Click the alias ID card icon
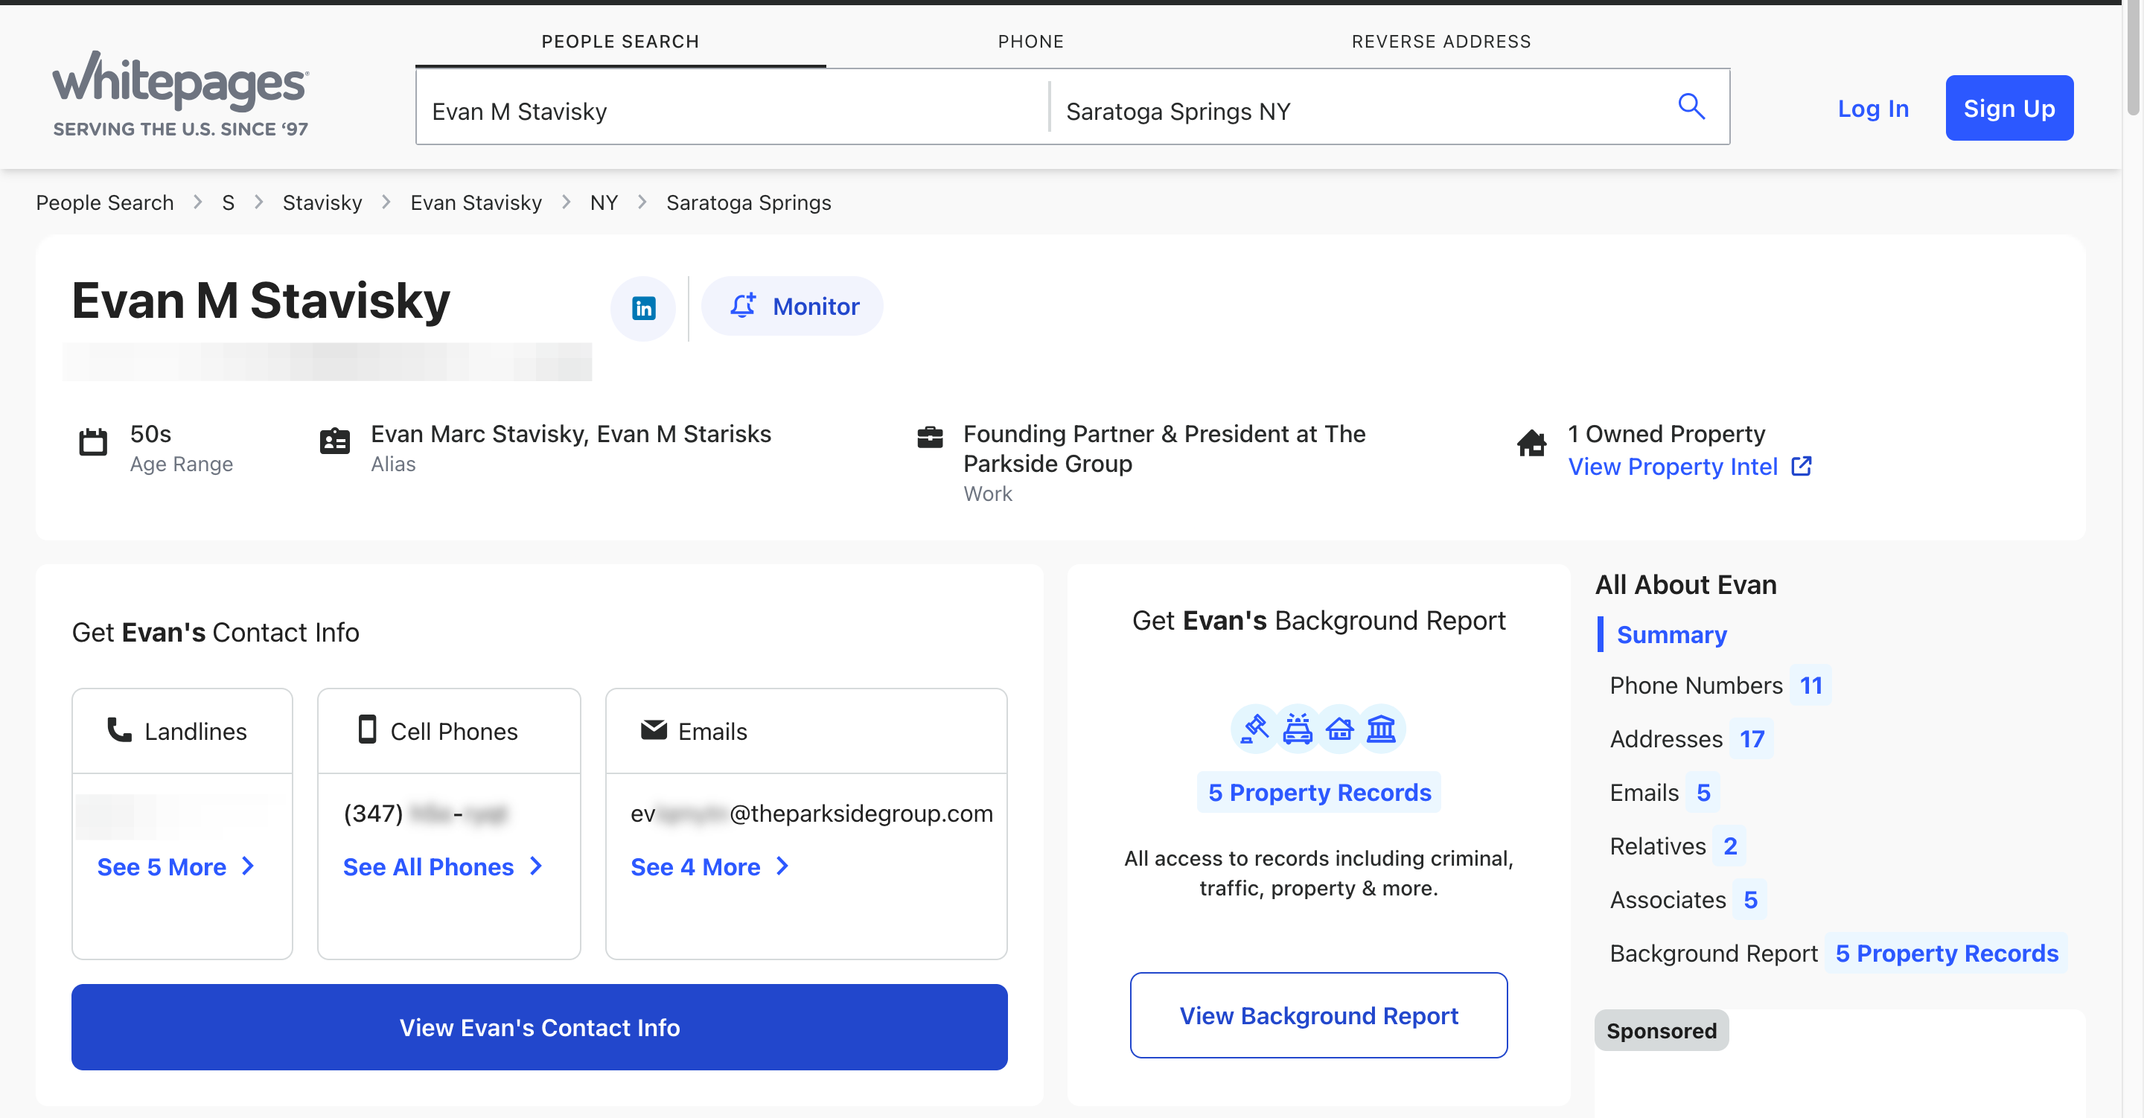Viewport: 2144px width, 1118px height. coord(334,441)
